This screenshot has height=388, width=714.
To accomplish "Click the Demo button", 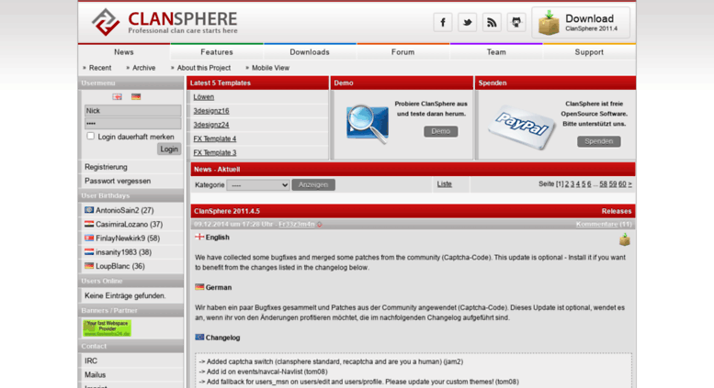I will coord(441,131).
